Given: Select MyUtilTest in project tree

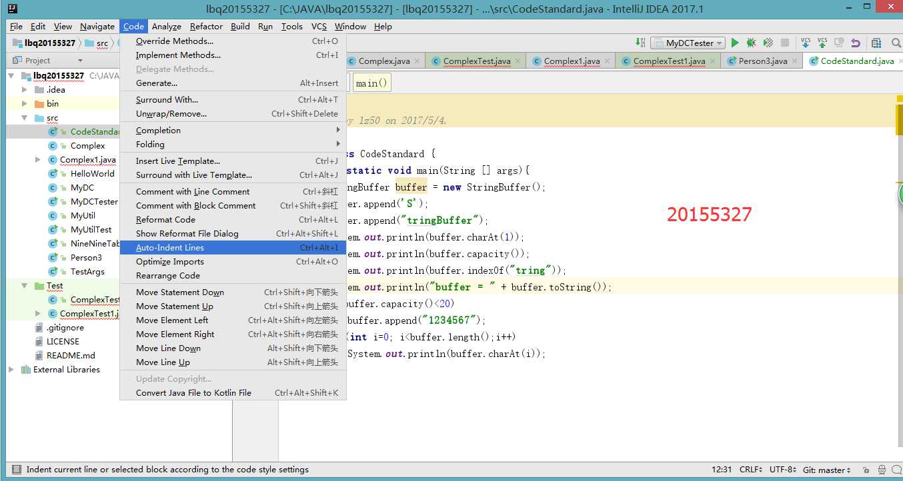Looking at the screenshot, I should coord(91,230).
